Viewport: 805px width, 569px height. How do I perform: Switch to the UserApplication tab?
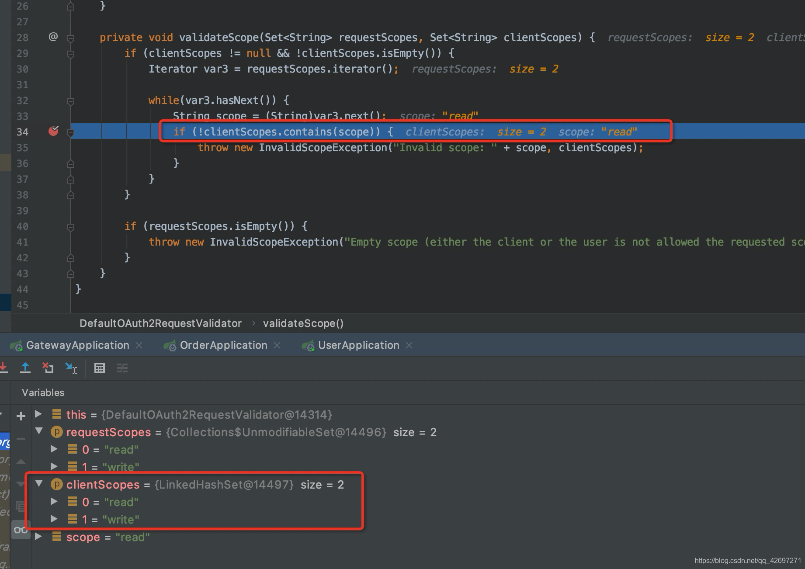point(359,345)
